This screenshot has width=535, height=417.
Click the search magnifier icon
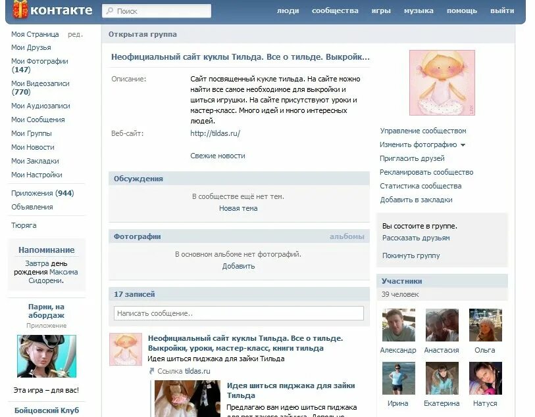coord(110,11)
